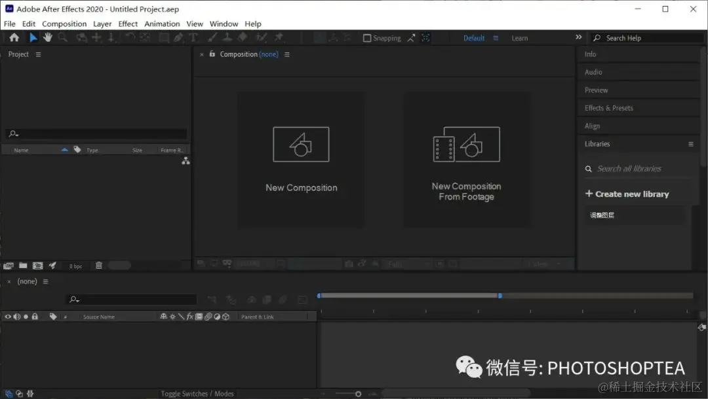708x399 pixels.
Task: Click Toggle Switches / Modes
Action: tap(197, 394)
